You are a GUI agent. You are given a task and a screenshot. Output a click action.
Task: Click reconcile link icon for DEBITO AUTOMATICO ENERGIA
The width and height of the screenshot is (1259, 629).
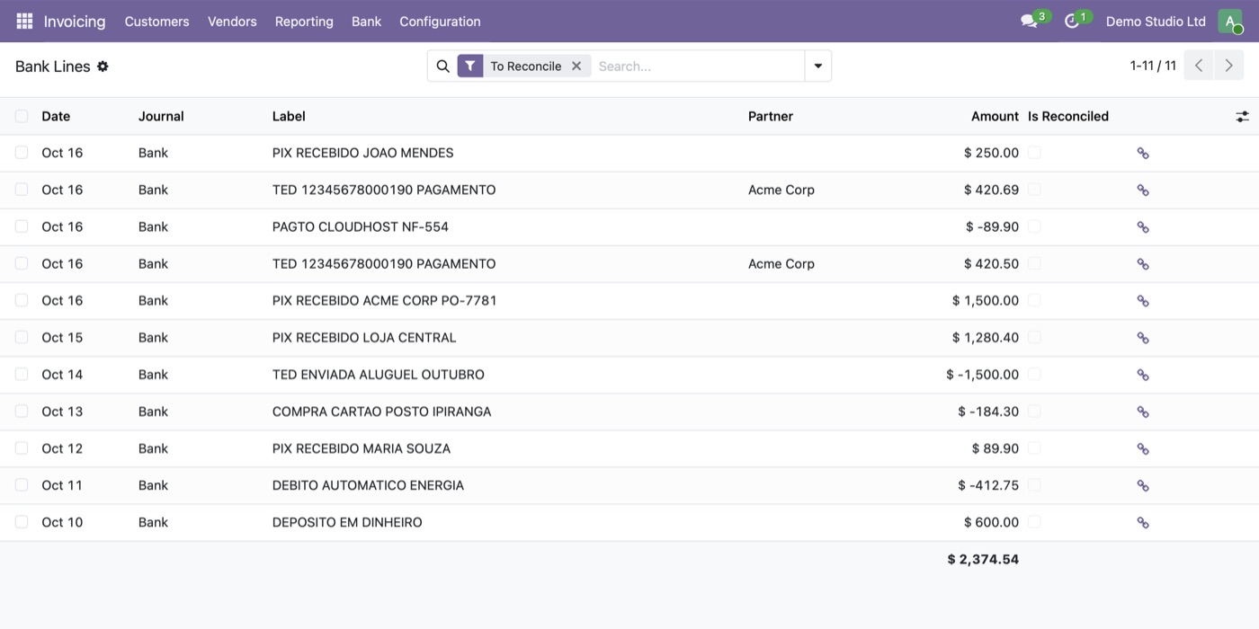point(1143,485)
